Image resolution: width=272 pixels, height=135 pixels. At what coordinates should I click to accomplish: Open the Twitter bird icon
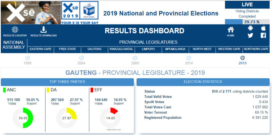click(x=251, y=36)
